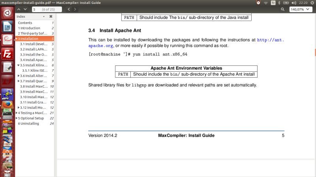Open battery status indicator
Screen dimensions: 316x177
(286, 3)
